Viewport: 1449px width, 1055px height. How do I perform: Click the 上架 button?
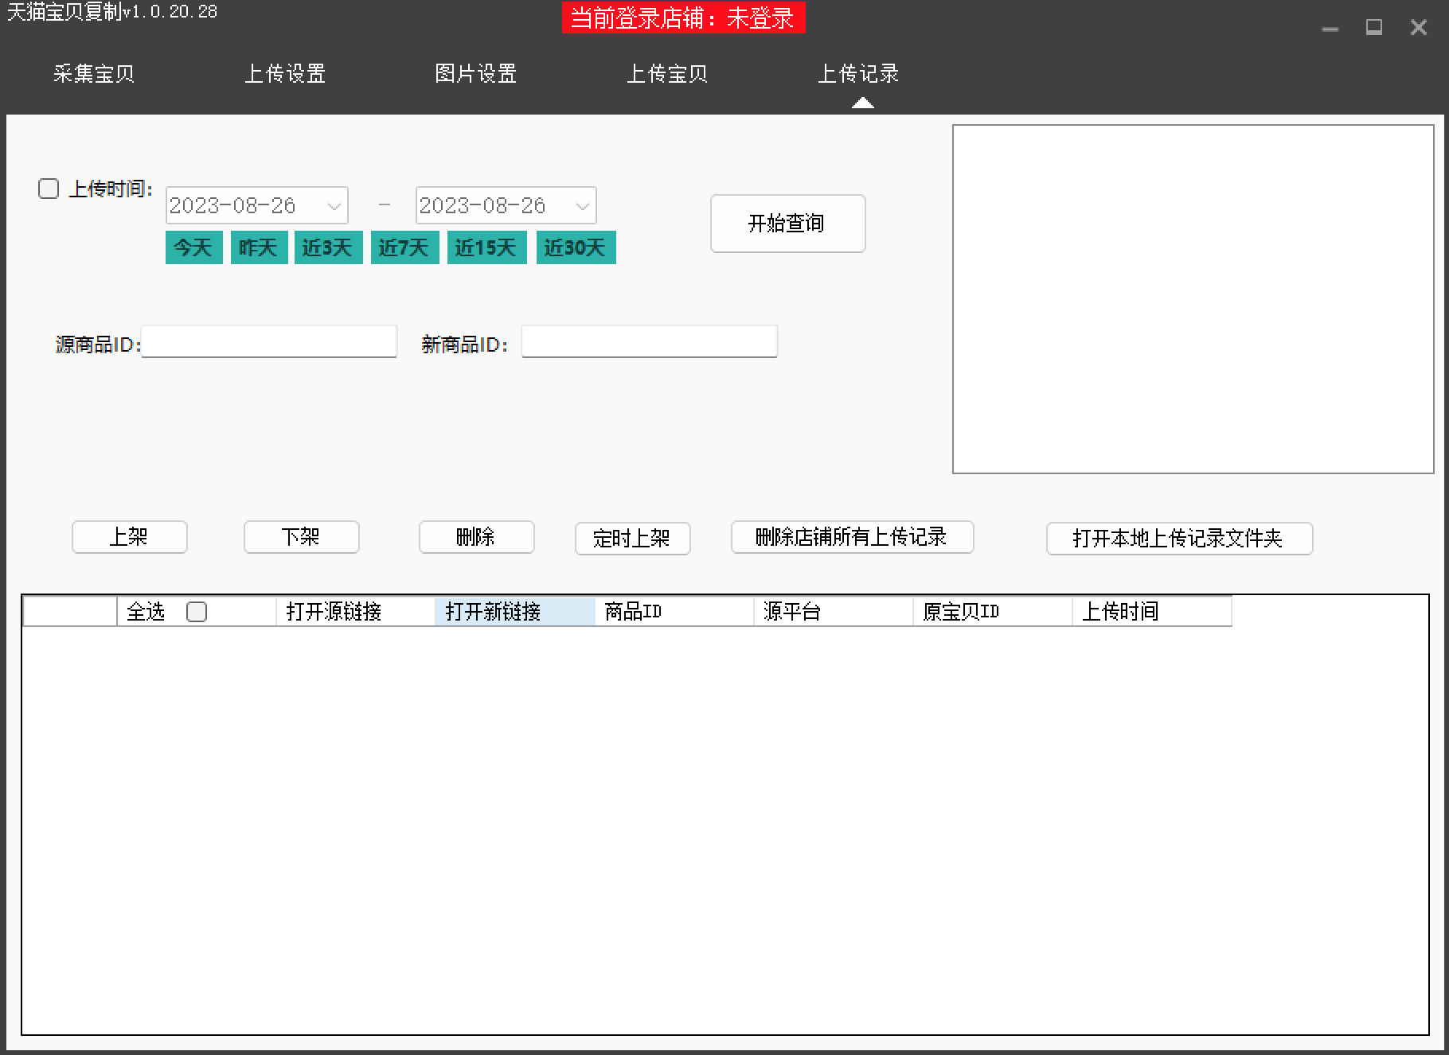(x=130, y=537)
